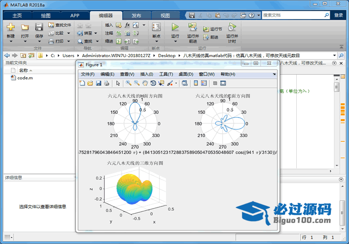The height and width of the screenshot is (244, 349).
Task: Open the New (新建) dropdown arrow
Action: coord(11,41)
